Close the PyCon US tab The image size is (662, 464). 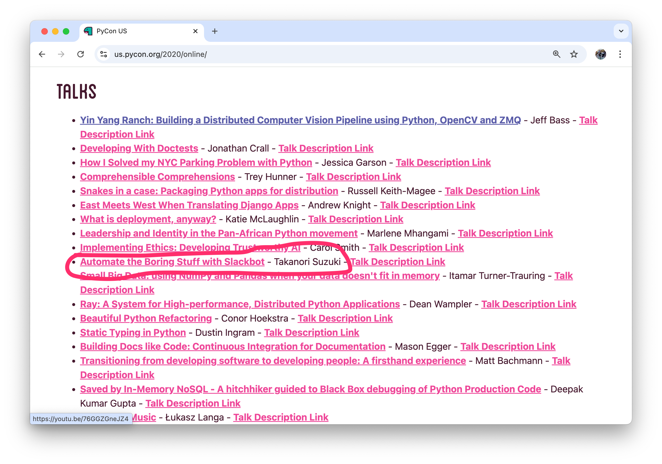pyautogui.click(x=195, y=31)
